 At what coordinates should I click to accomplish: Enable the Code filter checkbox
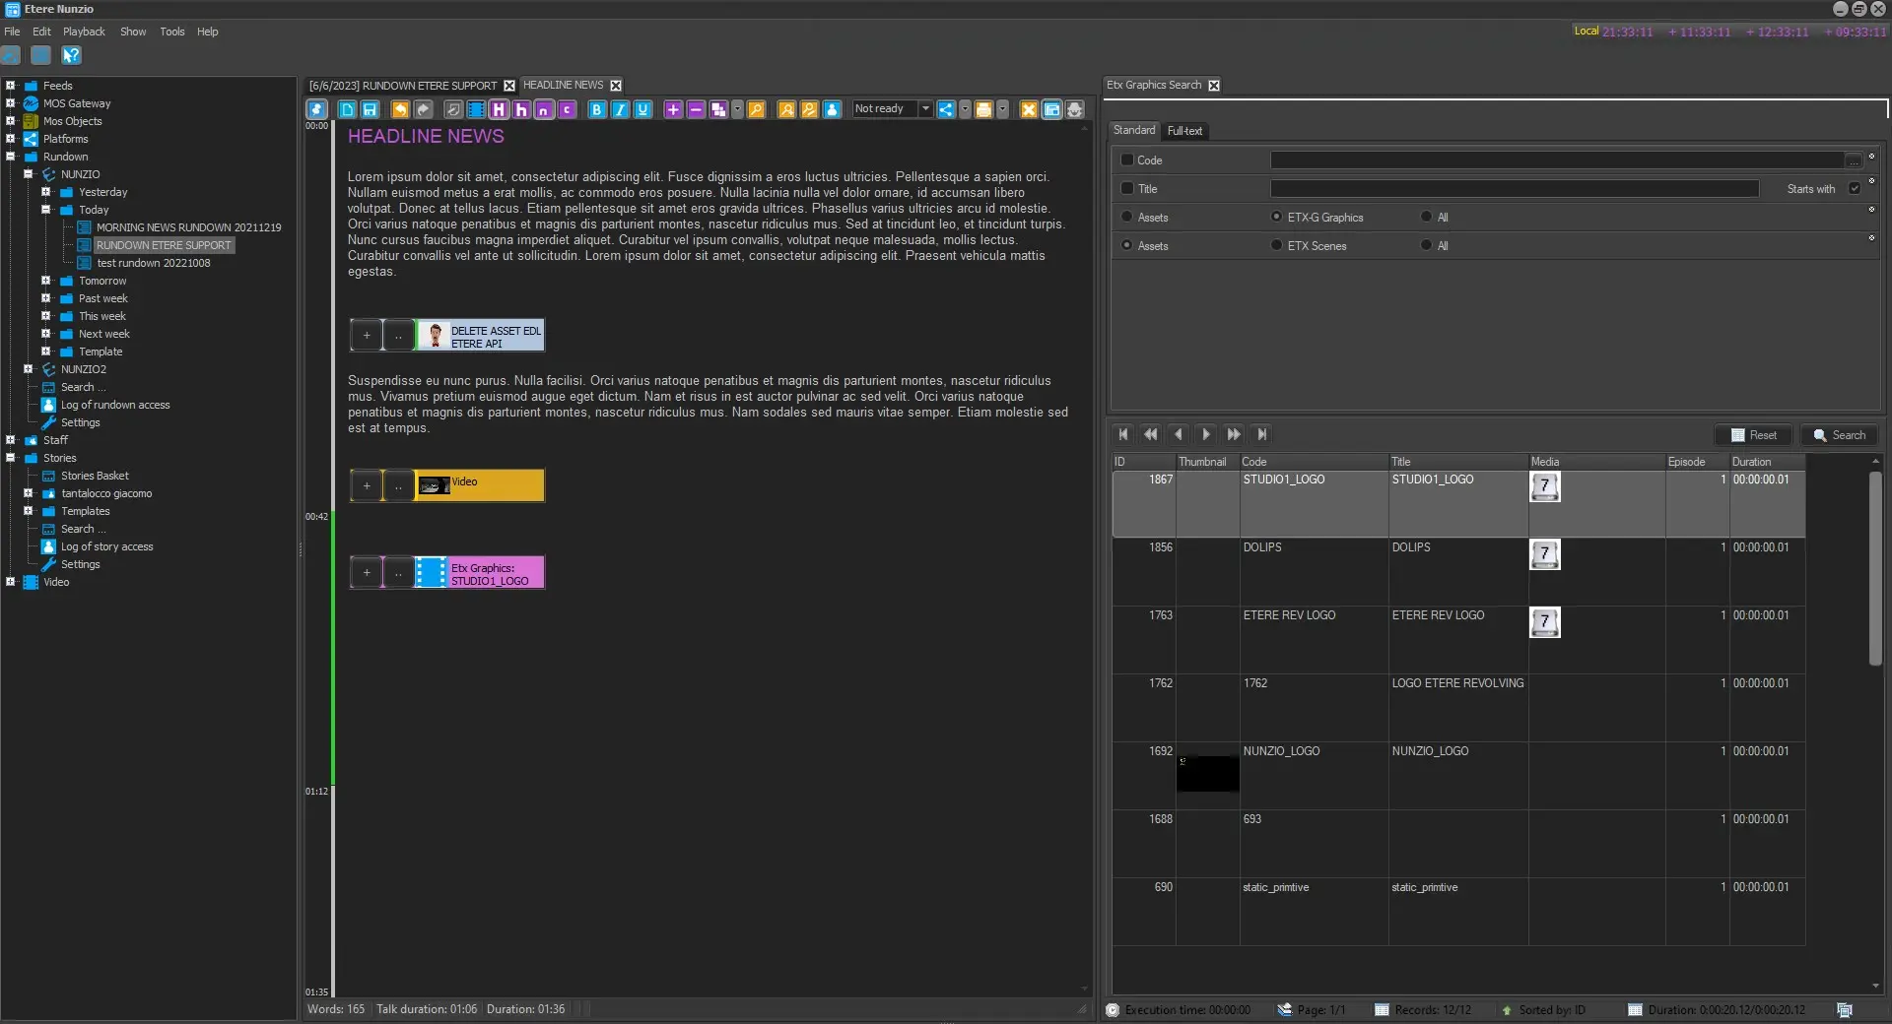tap(1127, 160)
